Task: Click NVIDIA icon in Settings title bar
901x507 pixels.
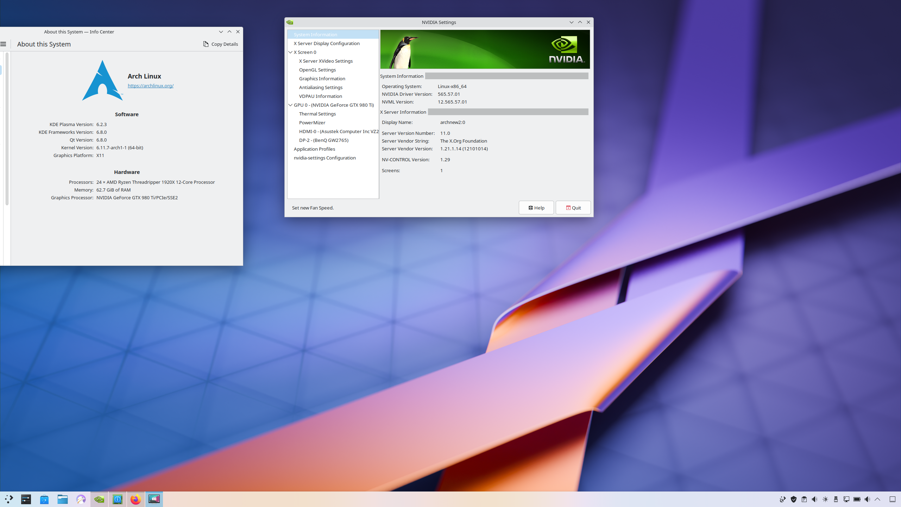Action: pyautogui.click(x=290, y=22)
